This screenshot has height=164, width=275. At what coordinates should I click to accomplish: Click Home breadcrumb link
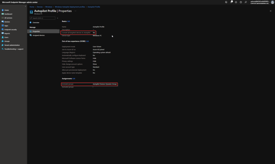tap(32, 7)
